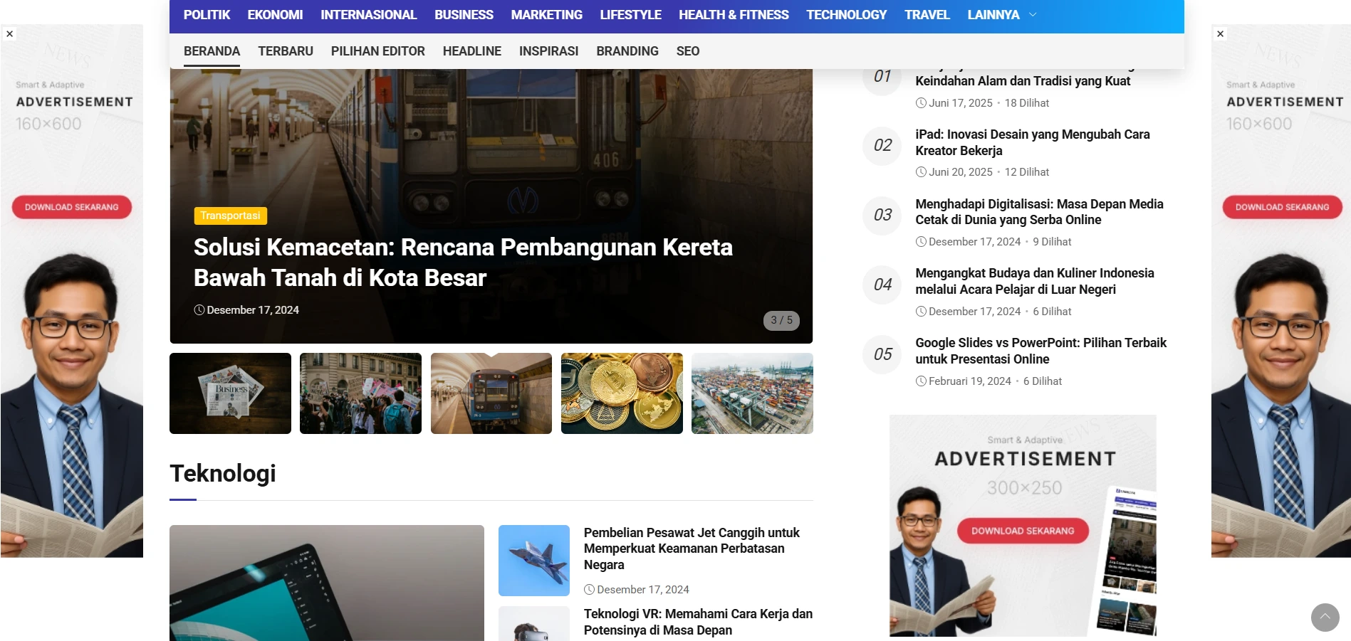Viewport: 1351px width, 641px height.
Task: Open the TRAVEL category
Action: (x=927, y=15)
